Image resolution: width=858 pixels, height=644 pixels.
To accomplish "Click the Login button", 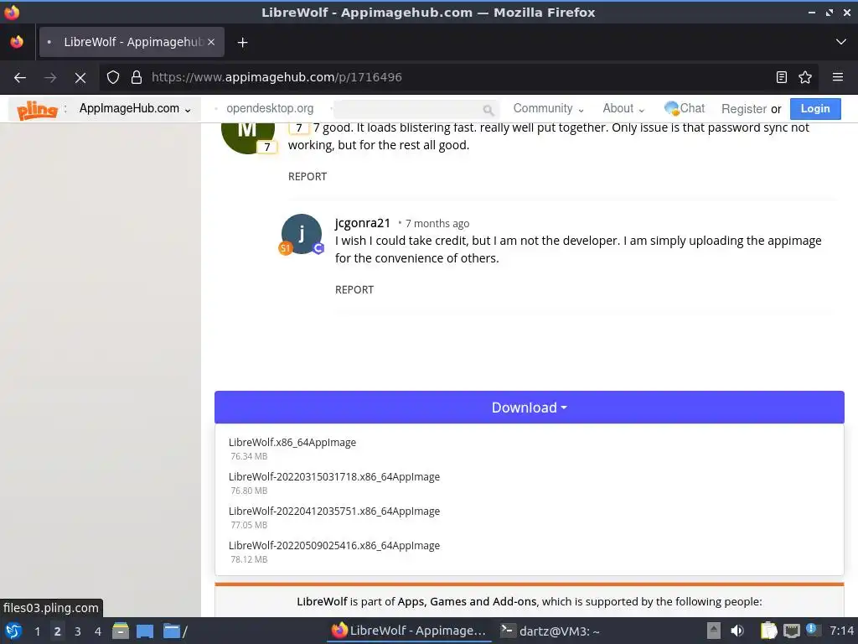I will pos(815,109).
